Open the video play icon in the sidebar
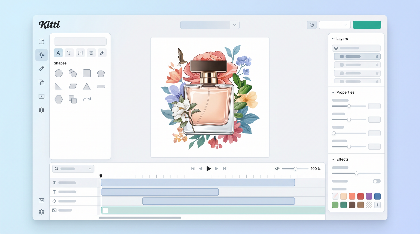Viewport: 420px width, 234px height. [x=41, y=96]
